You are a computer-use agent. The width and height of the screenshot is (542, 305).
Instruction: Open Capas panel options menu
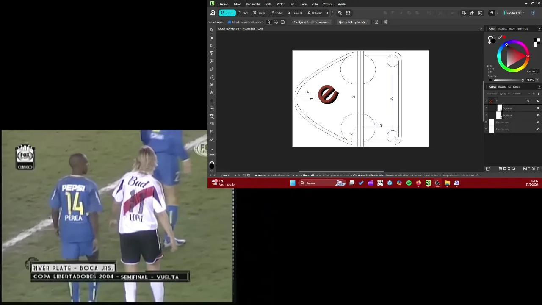[x=539, y=87]
